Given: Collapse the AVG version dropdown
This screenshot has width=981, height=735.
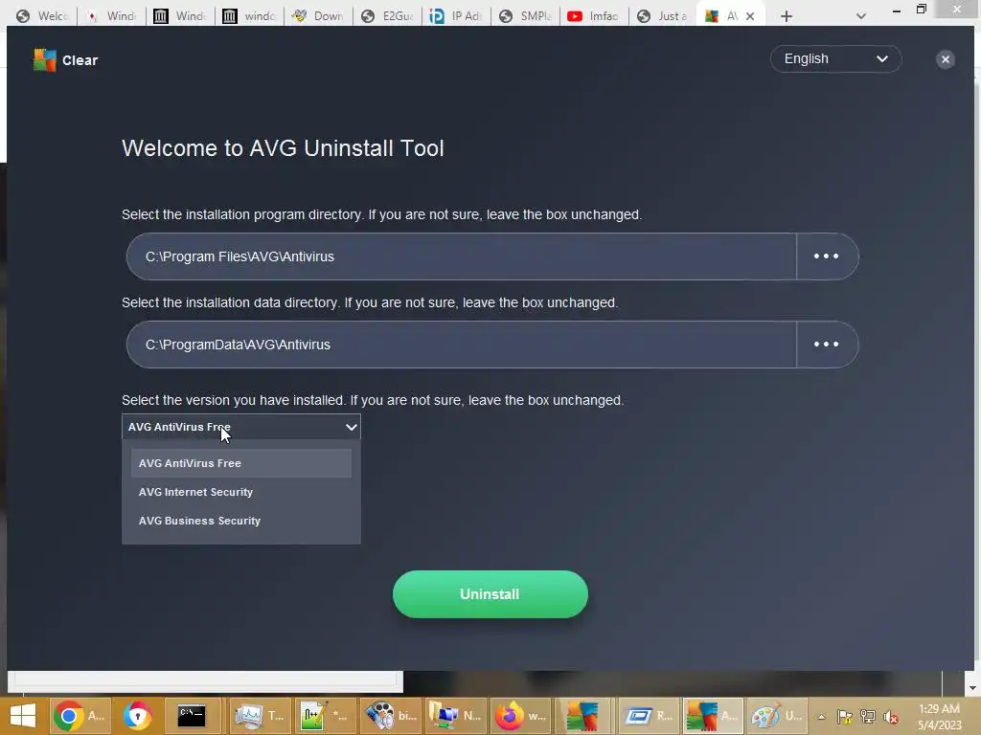Looking at the screenshot, I should 240,427.
